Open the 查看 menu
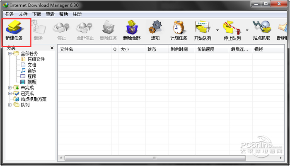This screenshot has width=290, height=166. coord(50,14)
